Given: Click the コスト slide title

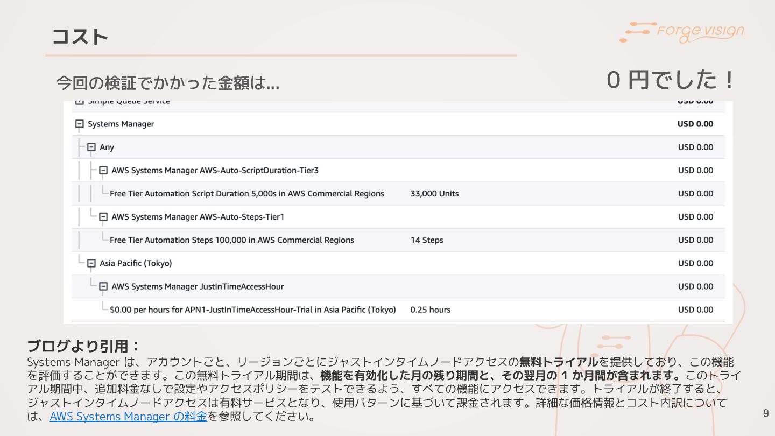Looking at the screenshot, I should 80,37.
